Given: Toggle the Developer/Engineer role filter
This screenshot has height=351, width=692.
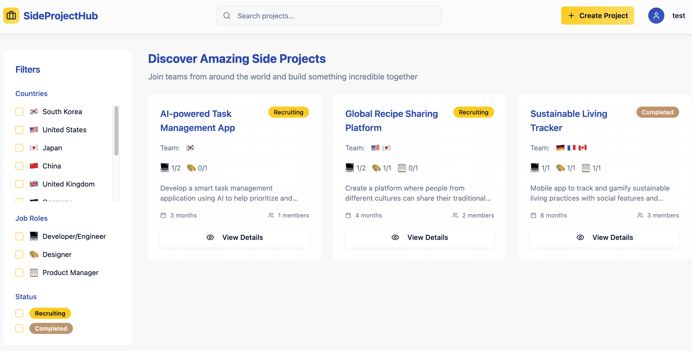Looking at the screenshot, I should [x=19, y=236].
